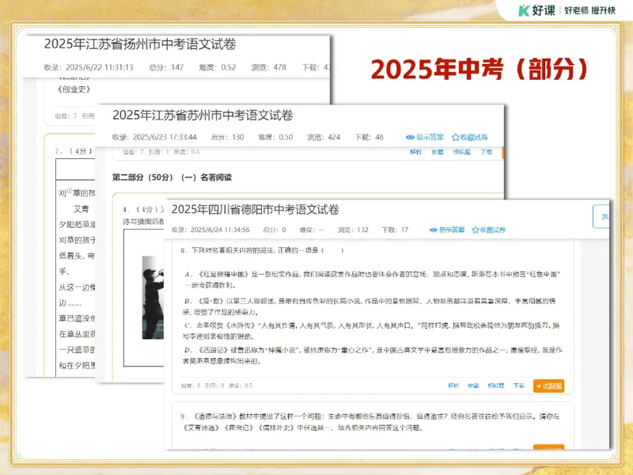Viewport: 633px width, 475px height.
Task: Favorite the Deyang exam paper via star
Action: tap(488, 230)
